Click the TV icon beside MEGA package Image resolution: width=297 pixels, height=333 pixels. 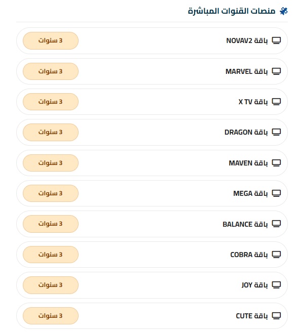(276, 193)
